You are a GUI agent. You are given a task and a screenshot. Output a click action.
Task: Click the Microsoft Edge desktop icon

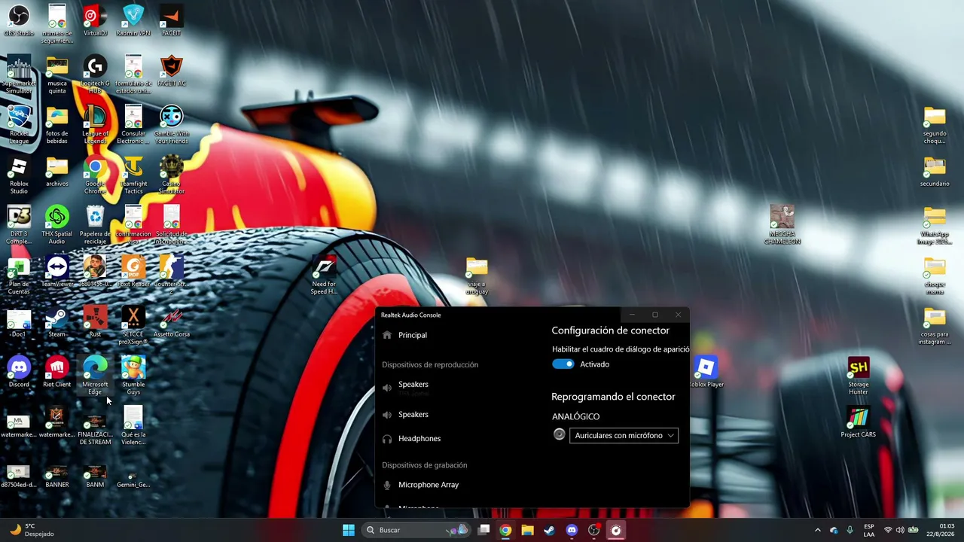click(95, 376)
